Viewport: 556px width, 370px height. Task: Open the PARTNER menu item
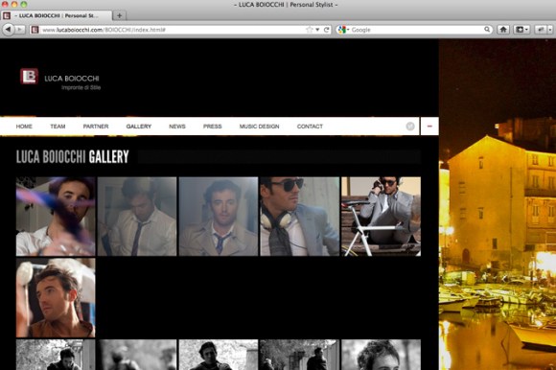(96, 127)
